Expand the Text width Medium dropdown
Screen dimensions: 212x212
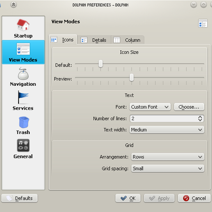coord(167,130)
